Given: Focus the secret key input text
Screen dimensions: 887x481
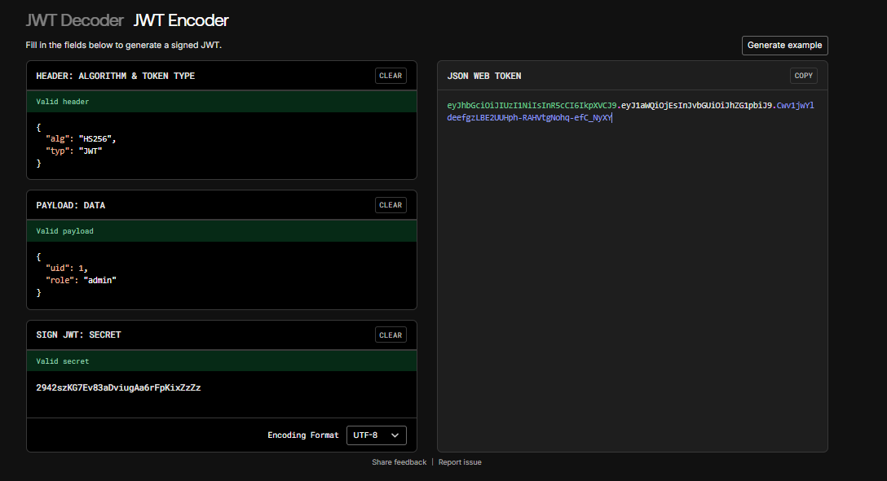Looking at the screenshot, I should pos(118,388).
